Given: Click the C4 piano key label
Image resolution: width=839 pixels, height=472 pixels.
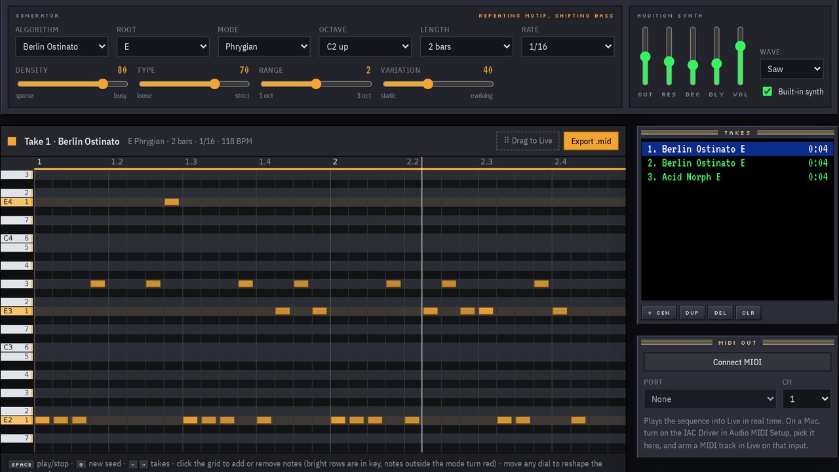Looking at the screenshot, I should [x=16, y=238].
